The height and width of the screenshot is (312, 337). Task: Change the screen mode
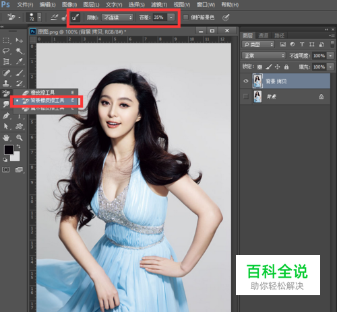point(20,169)
